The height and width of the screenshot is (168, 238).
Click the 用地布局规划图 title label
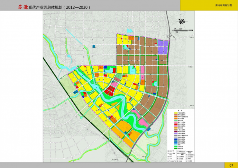224,5
